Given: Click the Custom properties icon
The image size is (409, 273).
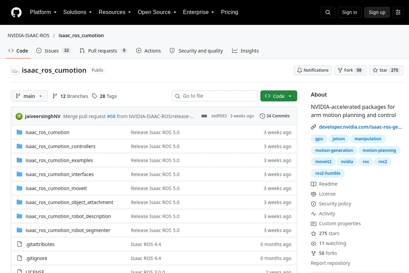Looking at the screenshot, I should (x=314, y=224).
